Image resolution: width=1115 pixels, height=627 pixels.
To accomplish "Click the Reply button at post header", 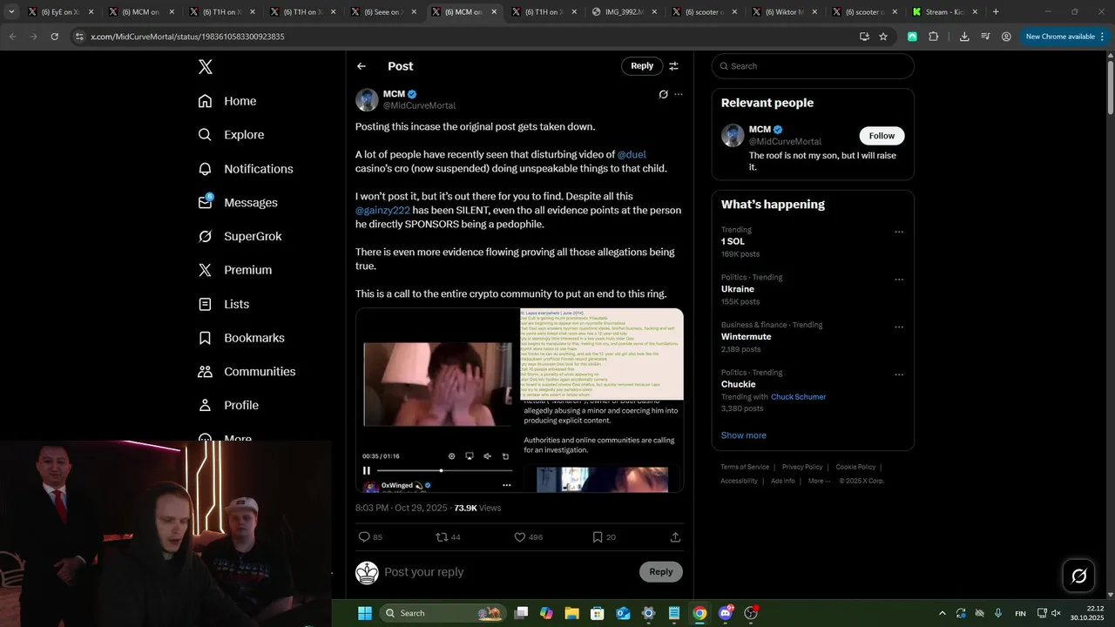I will click(642, 66).
